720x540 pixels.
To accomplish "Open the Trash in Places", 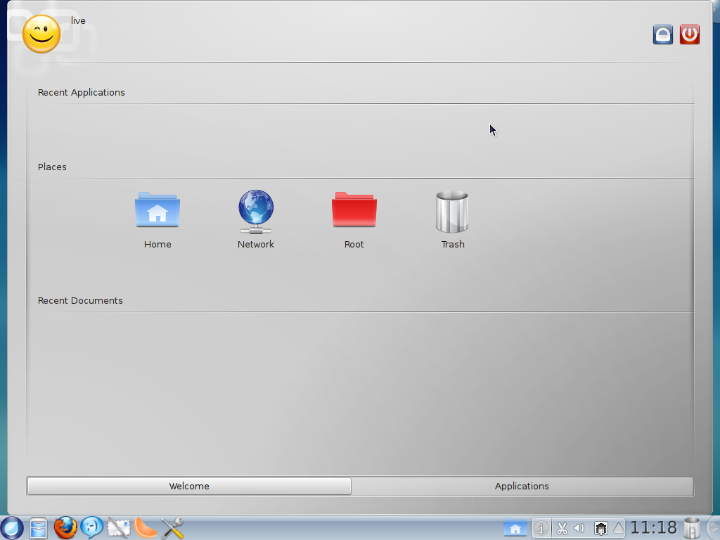I will pyautogui.click(x=452, y=211).
